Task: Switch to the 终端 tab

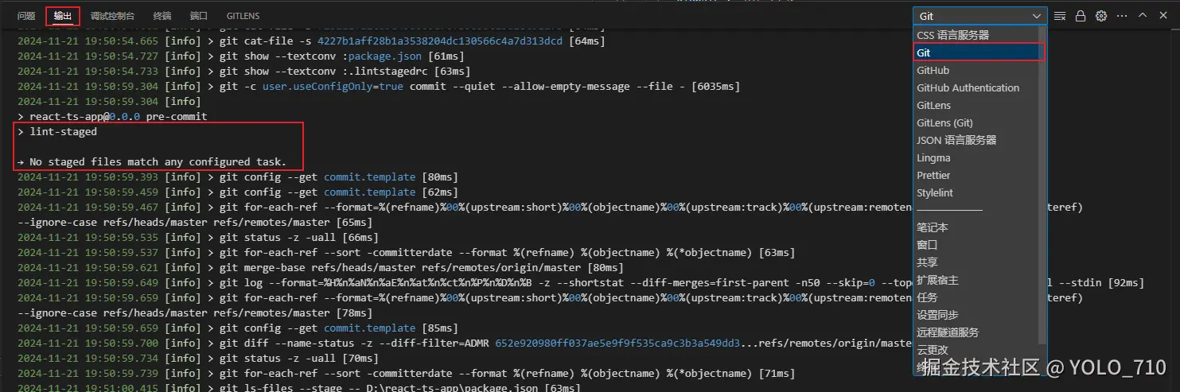Action: (x=162, y=16)
